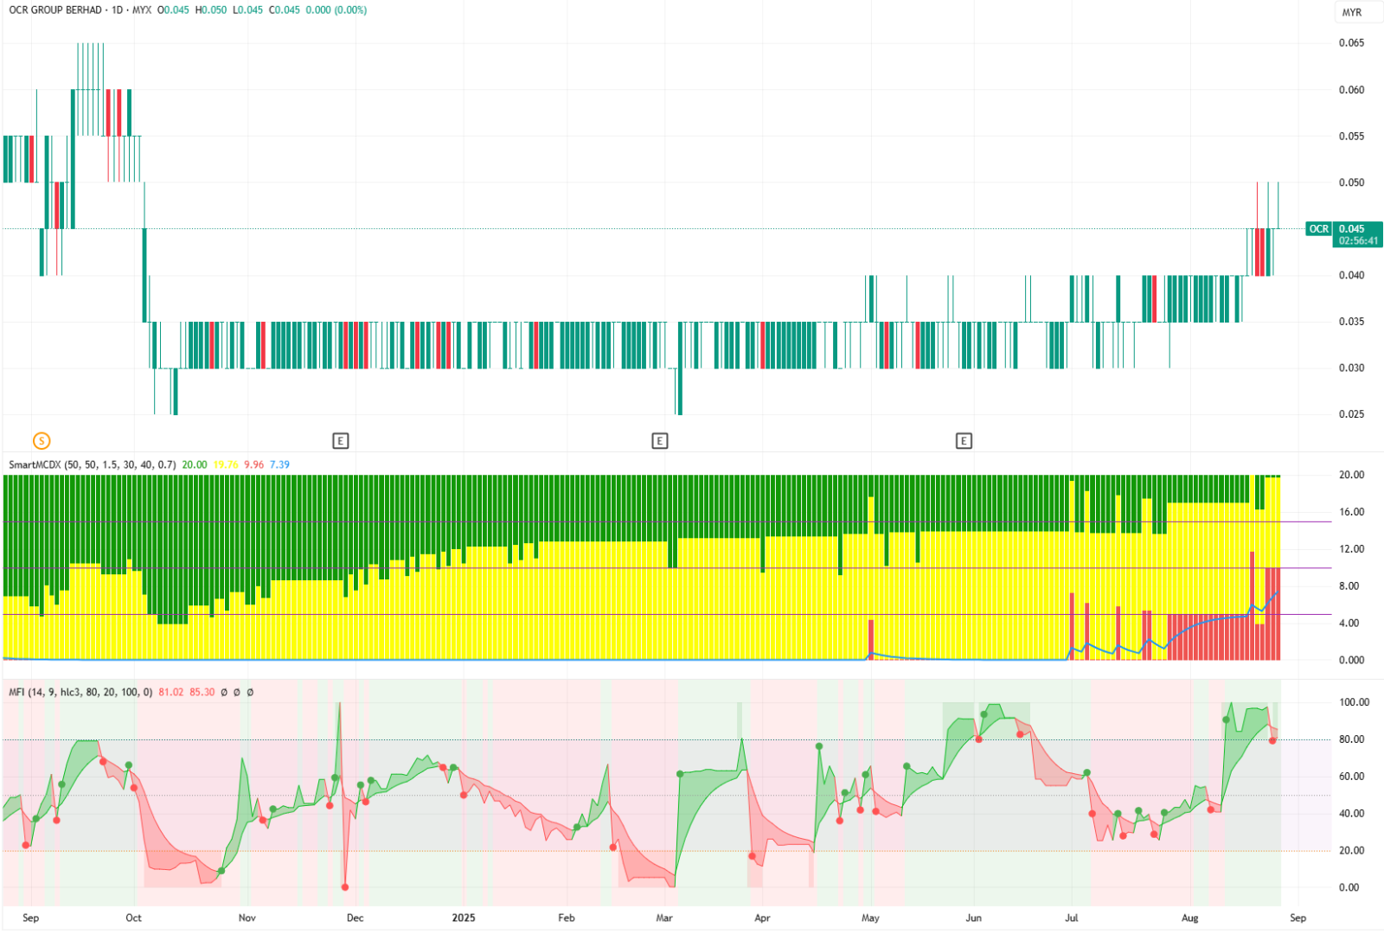
Task: Click the 0.025 price scale label
Action: click(1351, 414)
